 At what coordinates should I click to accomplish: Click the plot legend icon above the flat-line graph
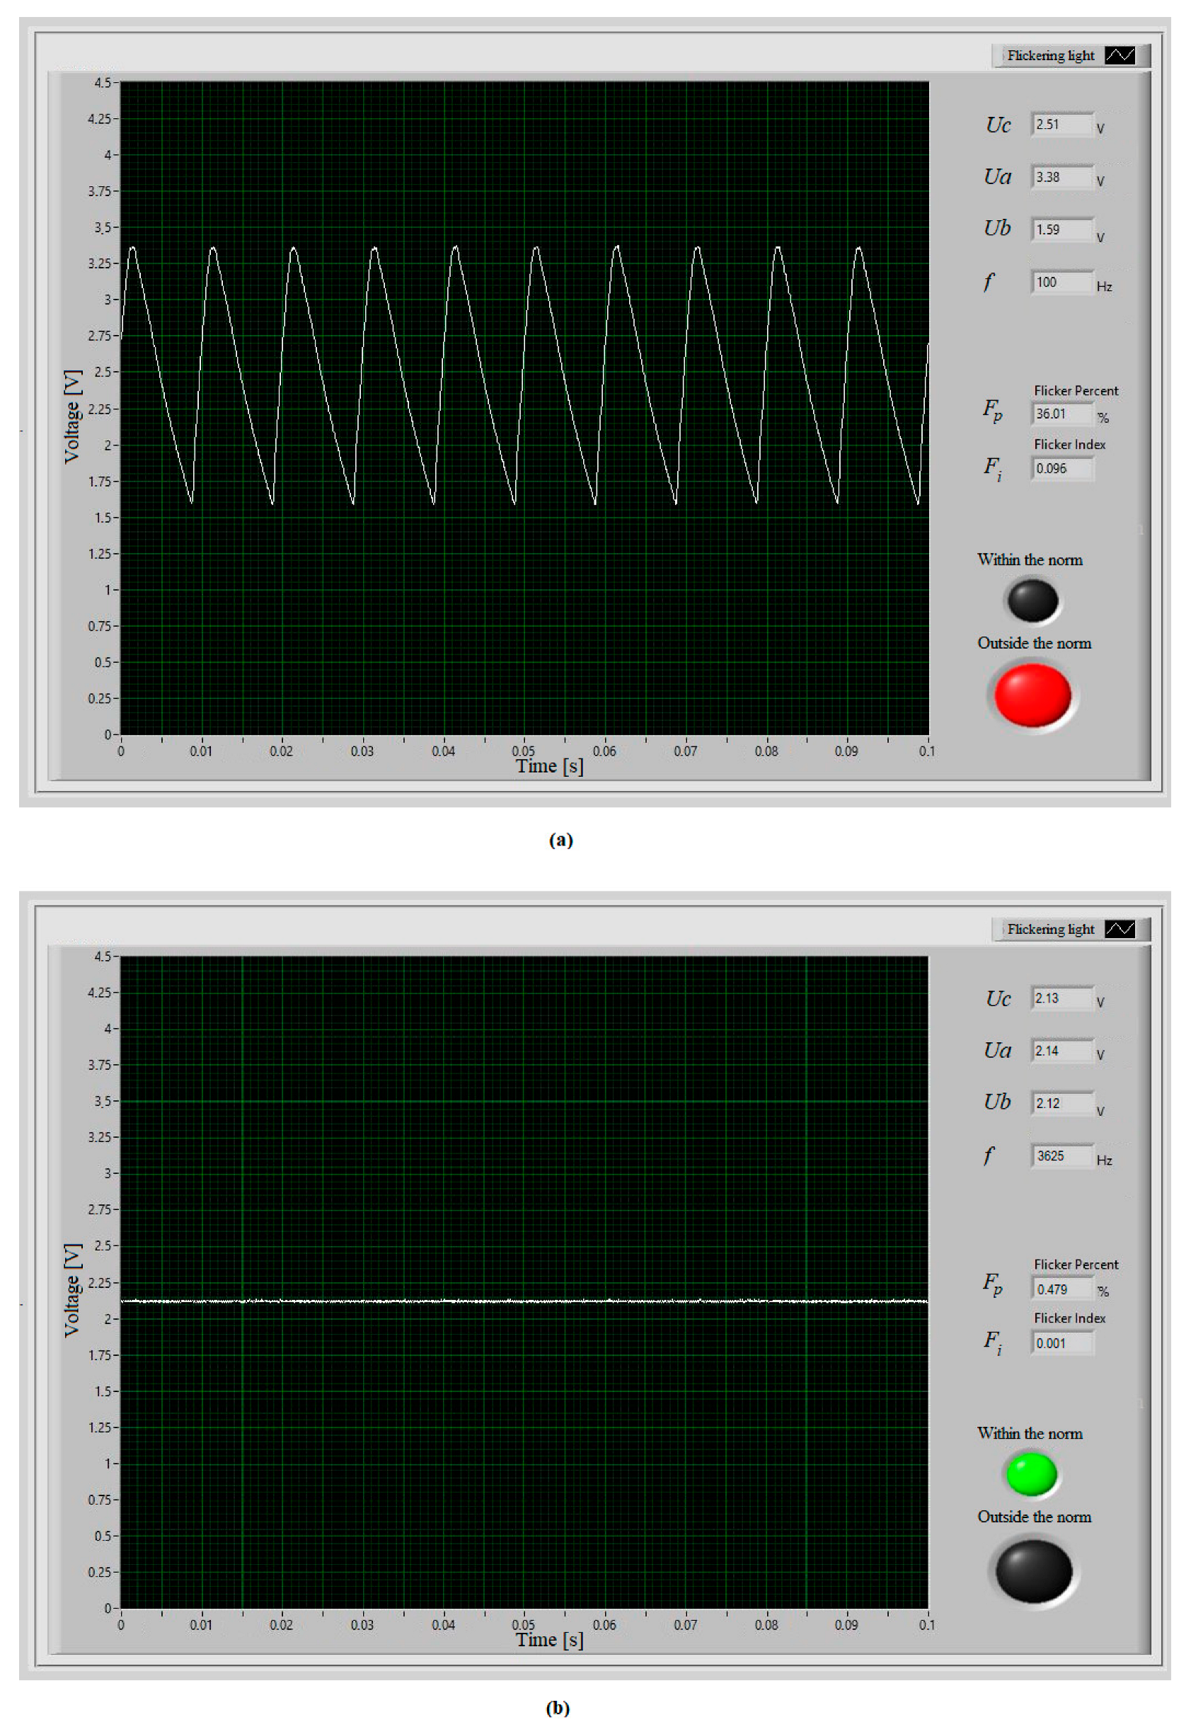point(1120,929)
